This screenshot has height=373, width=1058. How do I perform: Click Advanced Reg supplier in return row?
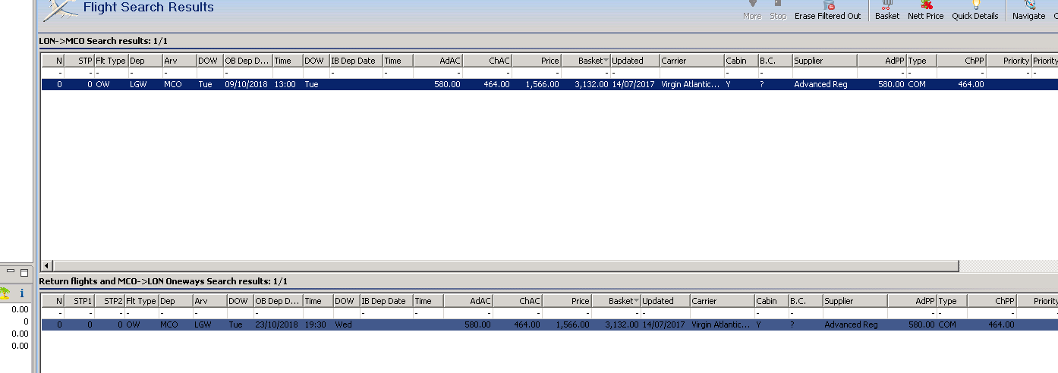855,324
